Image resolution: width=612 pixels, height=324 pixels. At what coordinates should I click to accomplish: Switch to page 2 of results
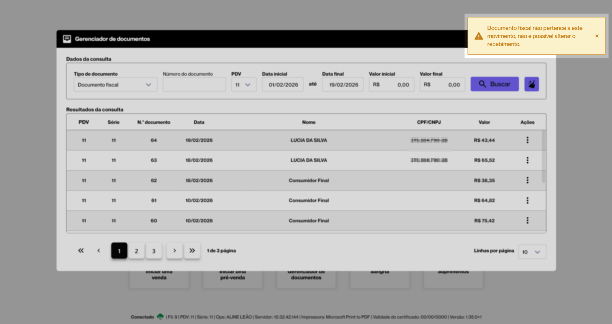136,251
